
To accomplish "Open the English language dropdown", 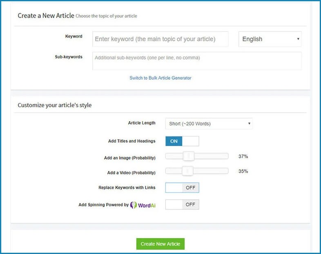I will tap(270, 39).
